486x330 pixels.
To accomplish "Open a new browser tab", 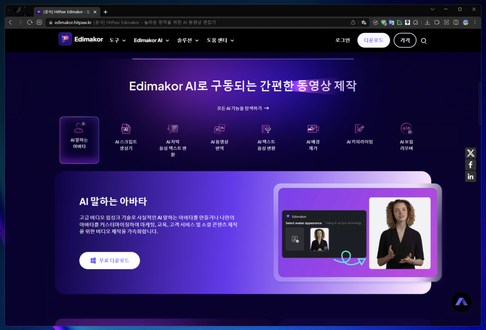I will pos(105,12).
